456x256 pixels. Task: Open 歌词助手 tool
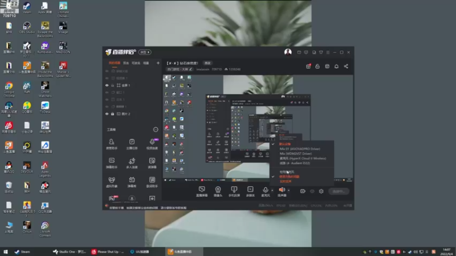click(x=152, y=182)
